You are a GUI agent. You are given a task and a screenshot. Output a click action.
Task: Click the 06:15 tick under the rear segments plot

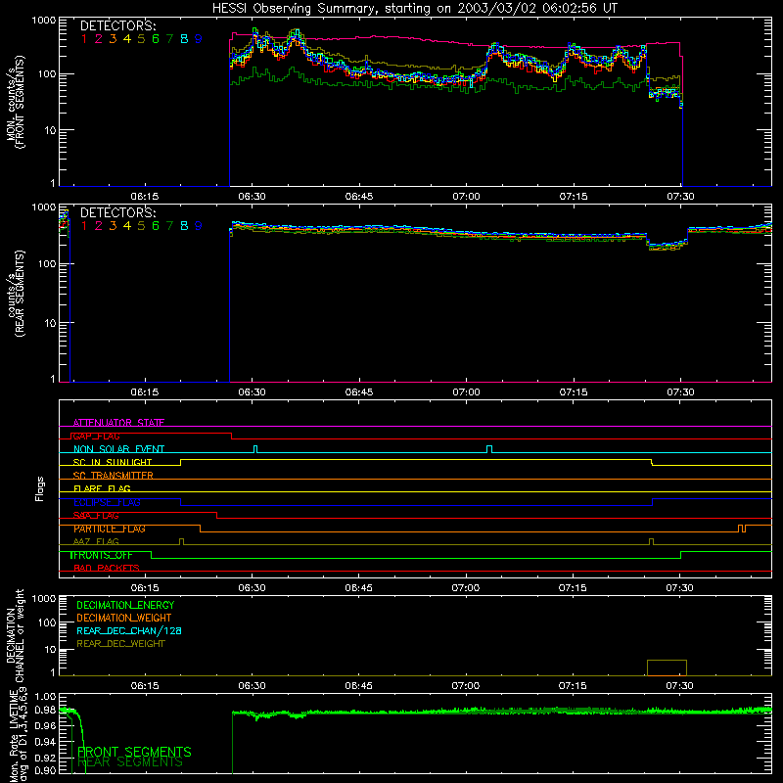pos(145,392)
